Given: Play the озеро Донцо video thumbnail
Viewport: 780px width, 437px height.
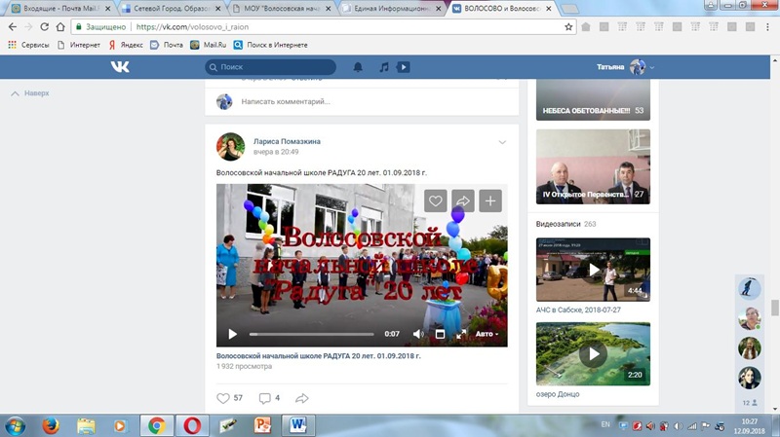Looking at the screenshot, I should tap(593, 354).
